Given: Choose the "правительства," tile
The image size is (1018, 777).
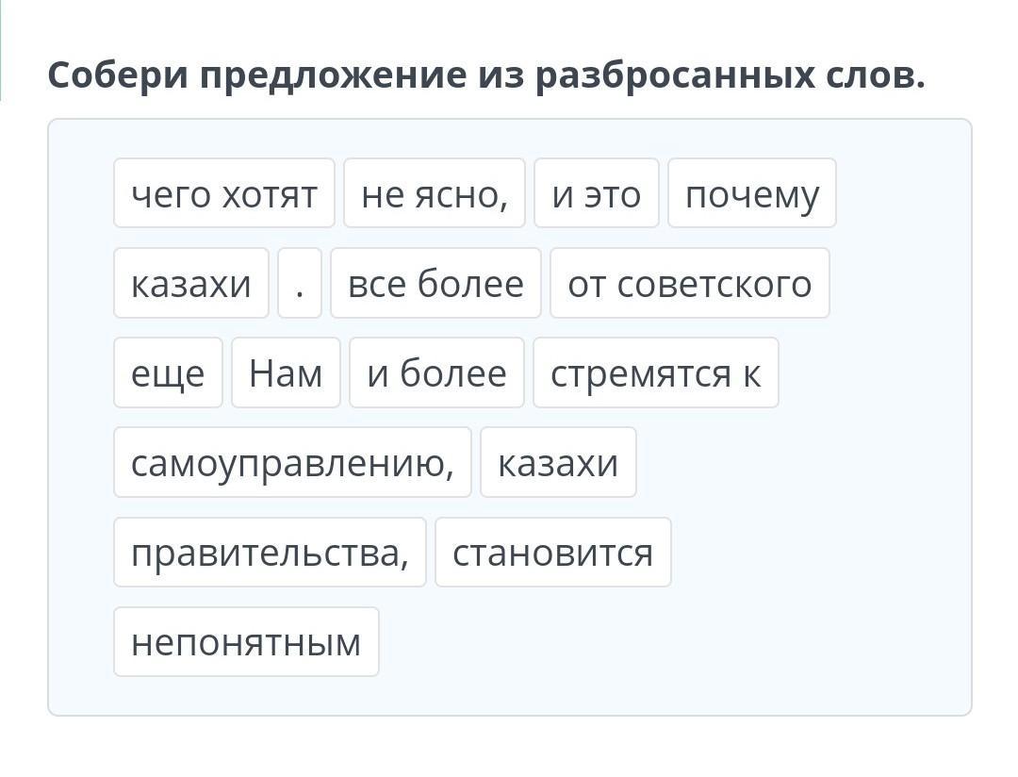Looking at the screenshot, I should pyautogui.click(x=270, y=552).
